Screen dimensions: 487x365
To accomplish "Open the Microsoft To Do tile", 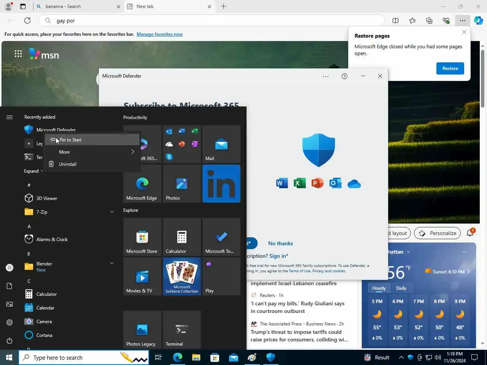I will point(221,237).
